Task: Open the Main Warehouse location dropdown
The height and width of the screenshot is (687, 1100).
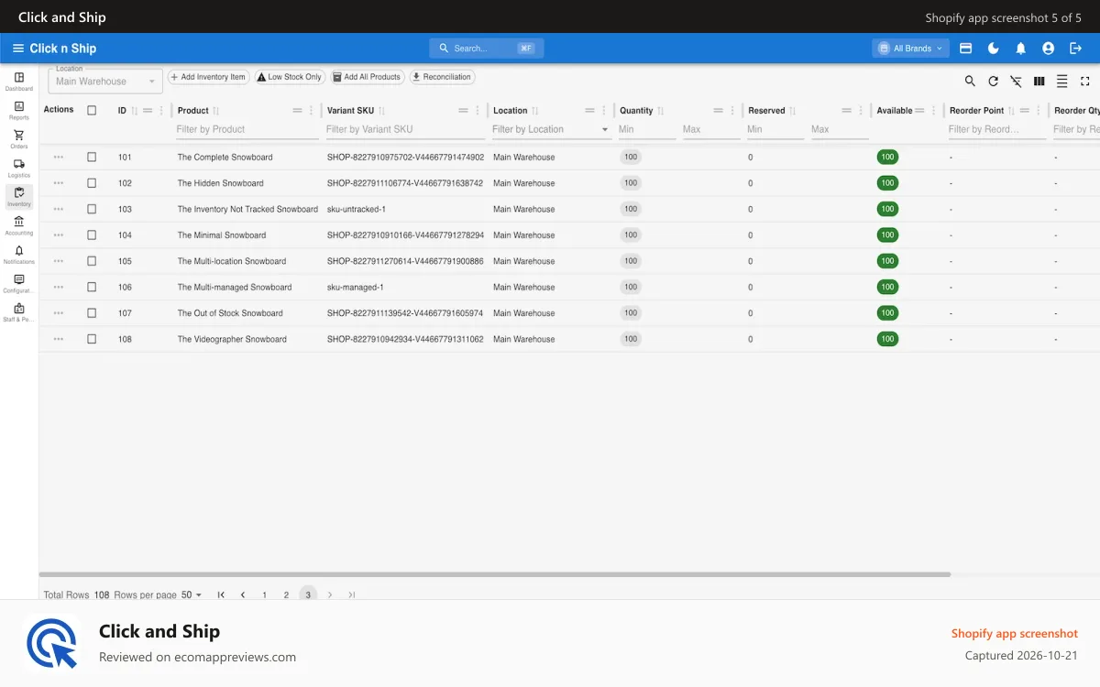Action: 105,82
